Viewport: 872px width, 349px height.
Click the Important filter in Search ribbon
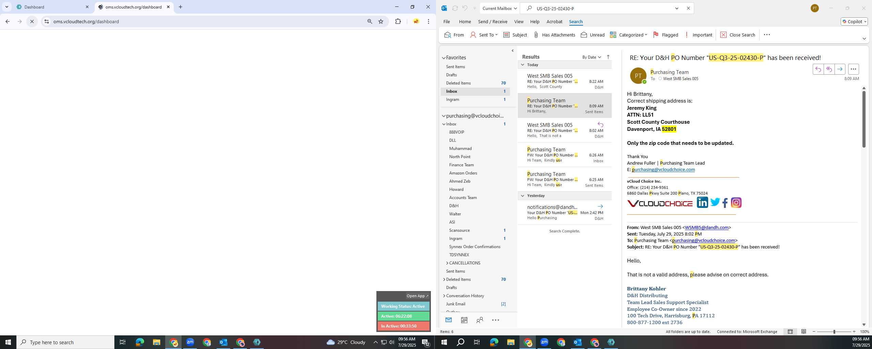click(698, 35)
